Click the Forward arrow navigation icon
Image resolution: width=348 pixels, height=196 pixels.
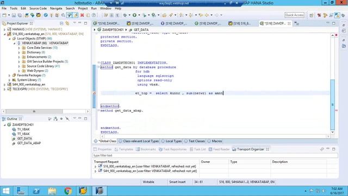point(216,15)
